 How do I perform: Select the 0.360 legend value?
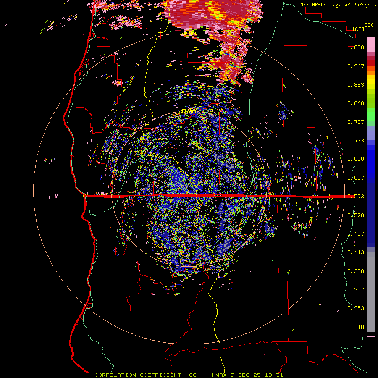click(356, 271)
